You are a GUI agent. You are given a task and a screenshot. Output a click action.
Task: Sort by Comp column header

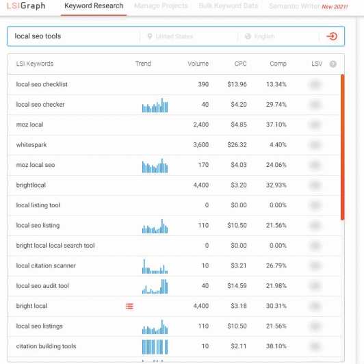pyautogui.click(x=278, y=64)
